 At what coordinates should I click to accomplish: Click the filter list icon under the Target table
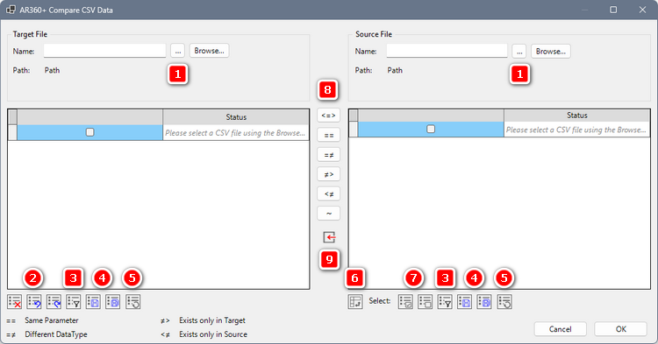pos(74,302)
